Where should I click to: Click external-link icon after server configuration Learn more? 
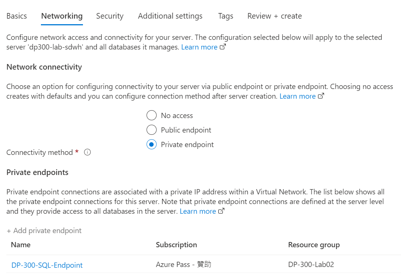click(223, 47)
